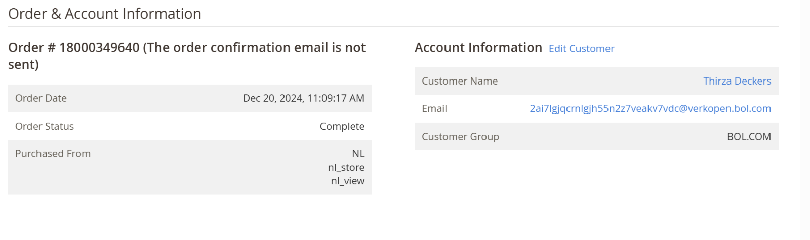This screenshot has height=240, width=810.
Task: Click the confirmation email not sent notice
Action: coord(254,48)
